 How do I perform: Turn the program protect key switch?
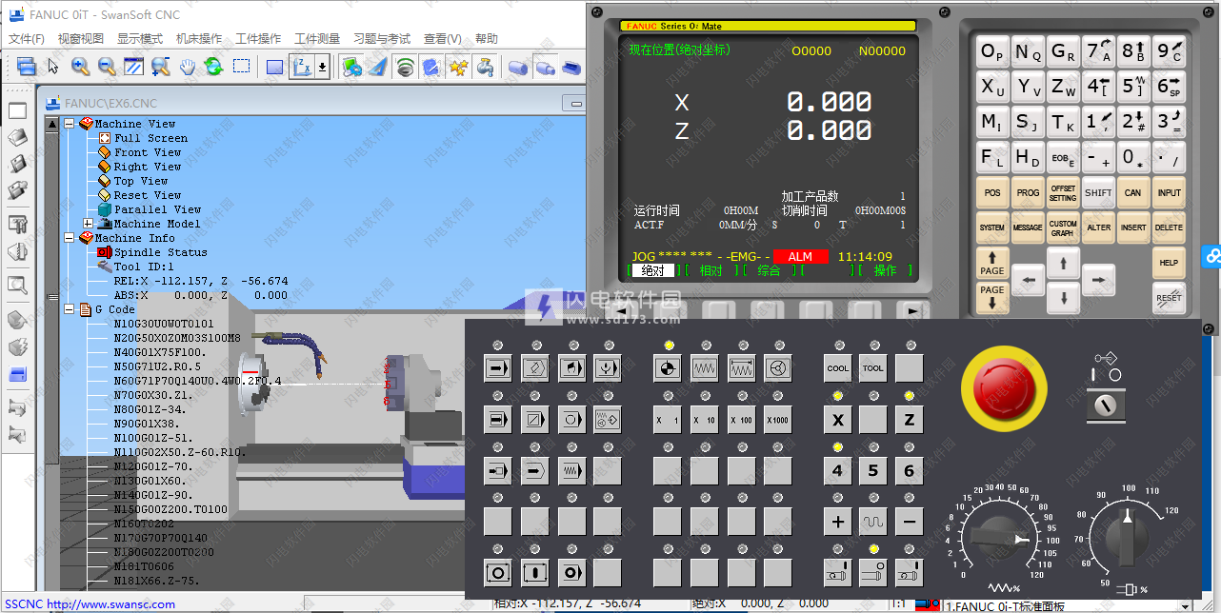click(x=1104, y=406)
